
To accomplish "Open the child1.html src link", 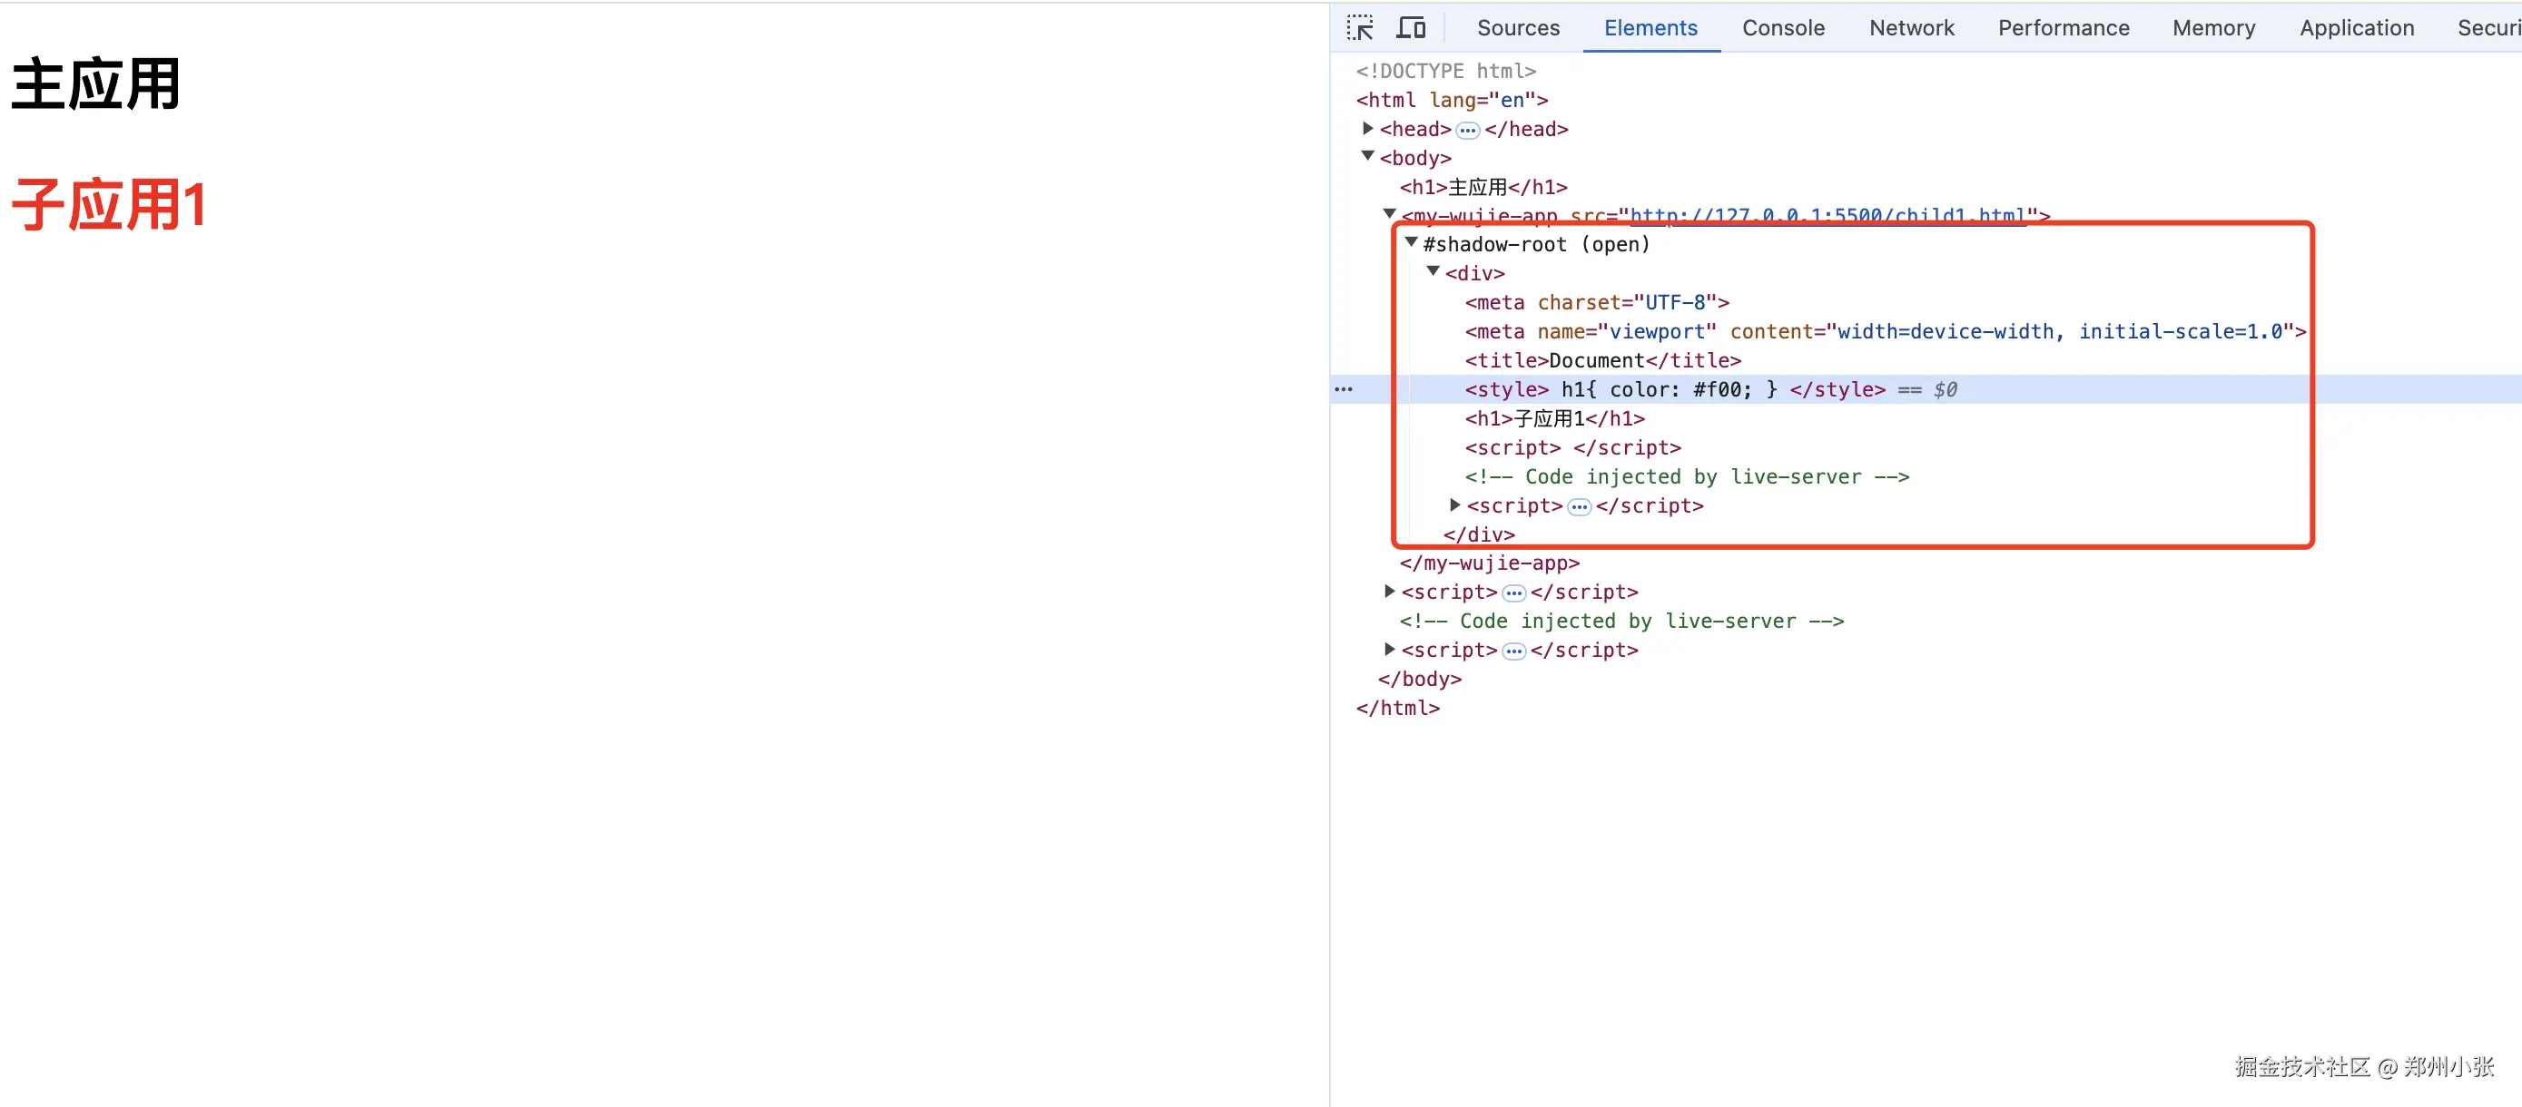I will pos(1827,215).
